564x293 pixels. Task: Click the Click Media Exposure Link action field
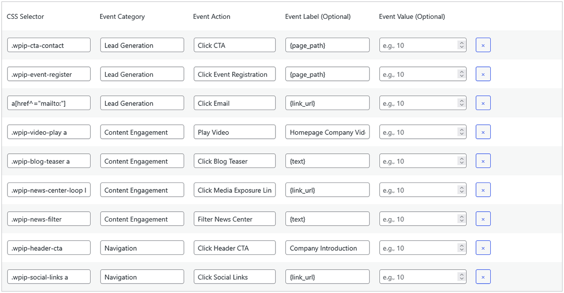click(235, 190)
